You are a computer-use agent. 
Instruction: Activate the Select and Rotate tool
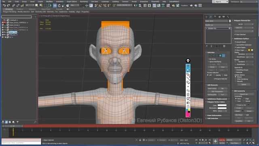(x=59, y=6)
